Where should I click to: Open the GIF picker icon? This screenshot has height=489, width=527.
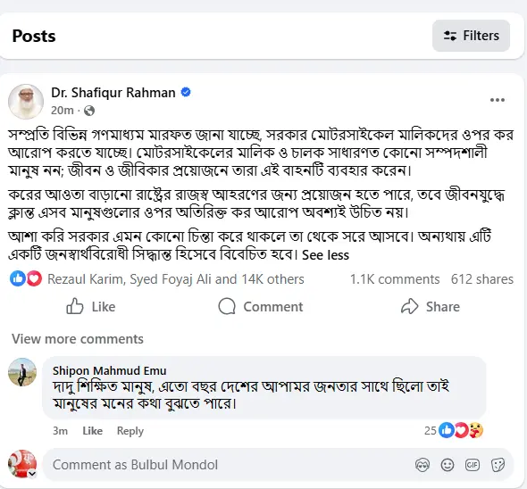pyautogui.click(x=473, y=465)
